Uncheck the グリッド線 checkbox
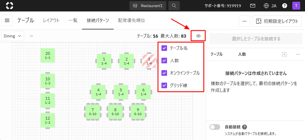This screenshot has height=140, width=305. [164, 85]
